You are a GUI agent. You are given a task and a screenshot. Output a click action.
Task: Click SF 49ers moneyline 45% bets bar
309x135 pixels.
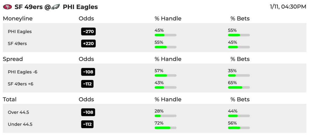coord(239,47)
